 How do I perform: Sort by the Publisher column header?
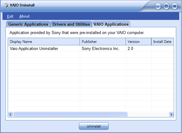pyautogui.click(x=103, y=42)
